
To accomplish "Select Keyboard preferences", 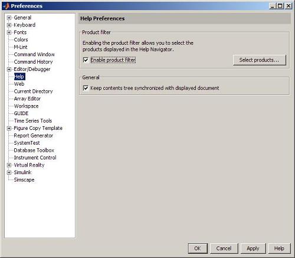I will click(x=25, y=25).
